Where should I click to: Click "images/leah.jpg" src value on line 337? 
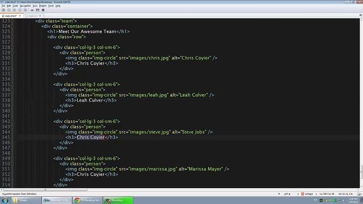[149, 95]
